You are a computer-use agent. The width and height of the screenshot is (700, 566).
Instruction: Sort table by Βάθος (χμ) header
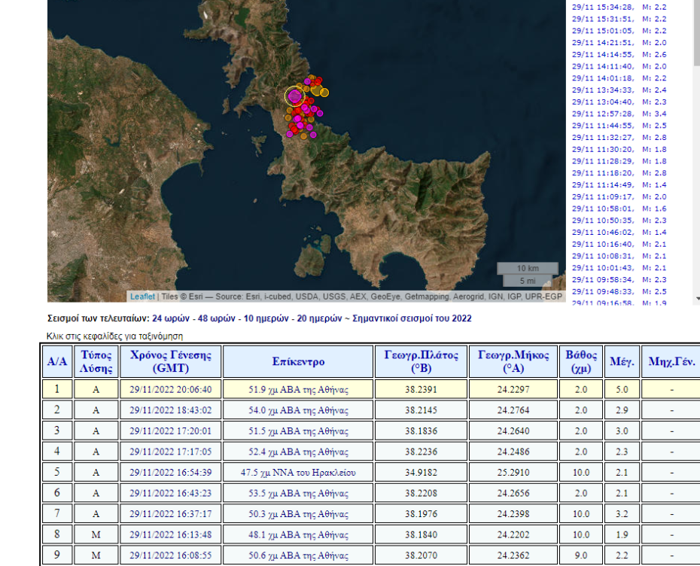coord(581,361)
